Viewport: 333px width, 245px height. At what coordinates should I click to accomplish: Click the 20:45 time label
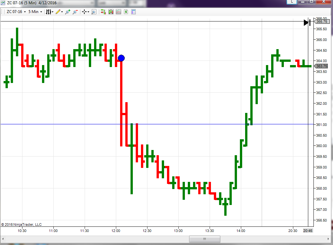(x=308, y=231)
